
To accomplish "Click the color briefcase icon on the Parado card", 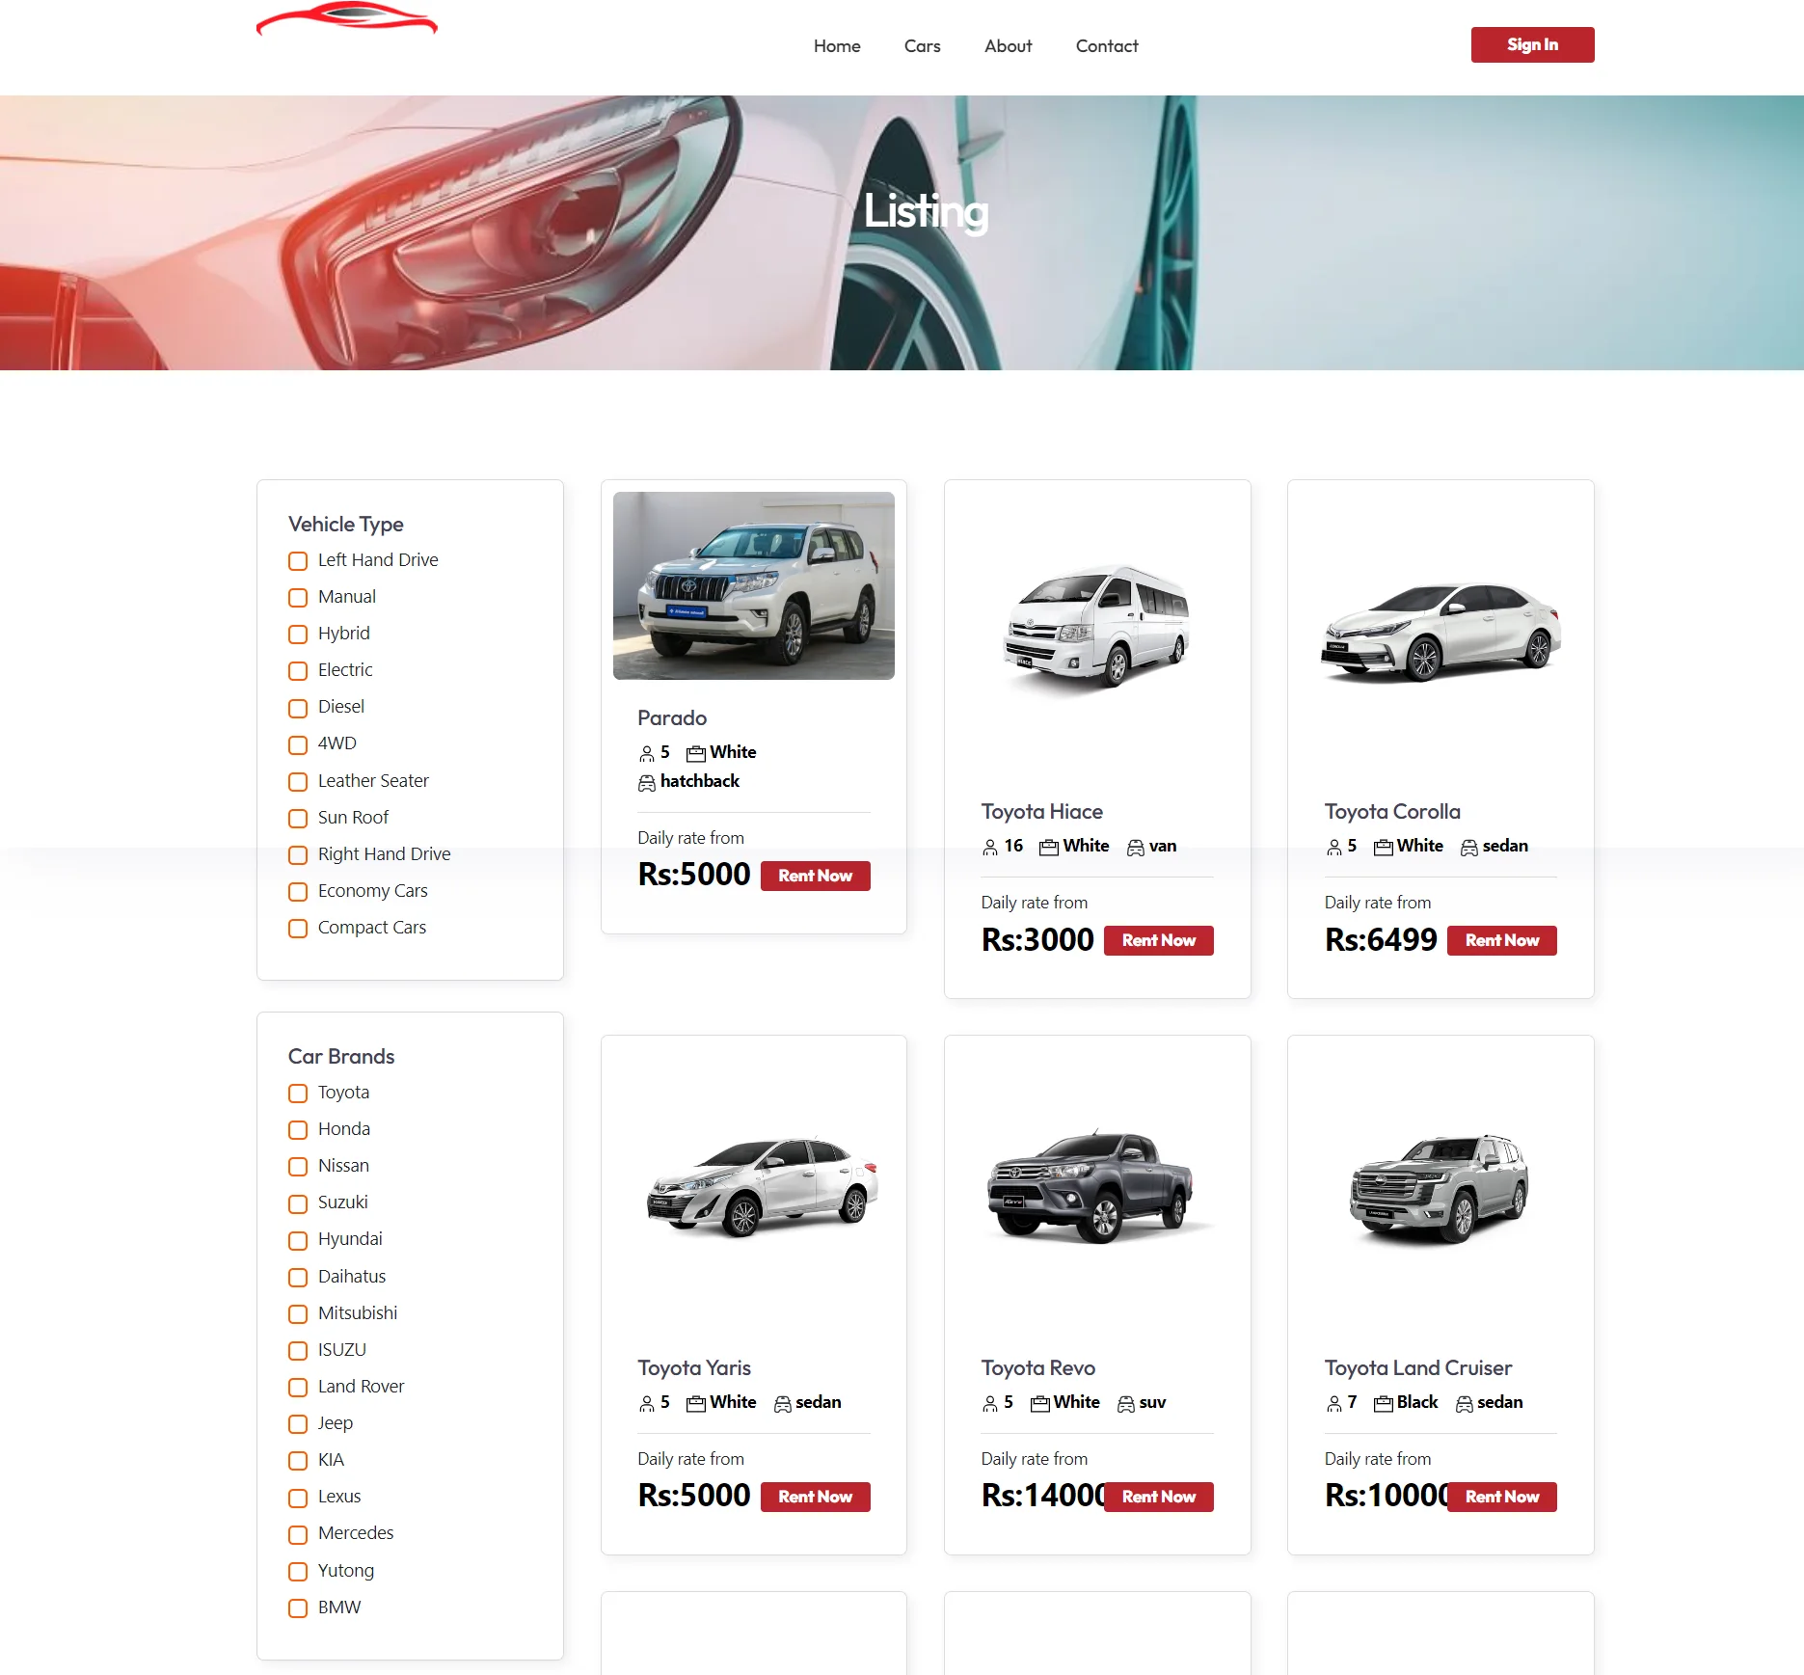I will coord(696,753).
